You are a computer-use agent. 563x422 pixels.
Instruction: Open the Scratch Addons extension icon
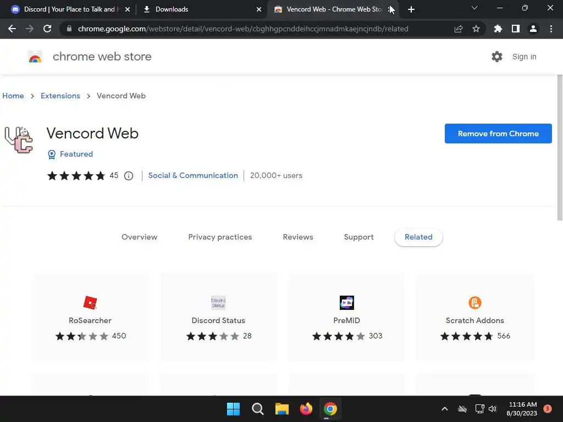click(474, 303)
